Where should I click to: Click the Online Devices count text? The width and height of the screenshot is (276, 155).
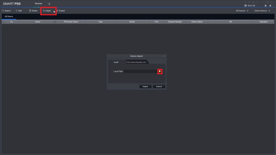point(262,11)
